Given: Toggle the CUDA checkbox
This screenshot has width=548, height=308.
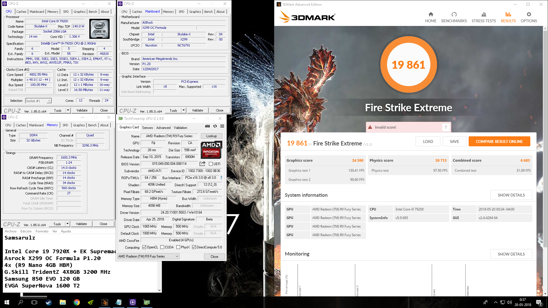Looking at the screenshot, I should tap(162, 247).
